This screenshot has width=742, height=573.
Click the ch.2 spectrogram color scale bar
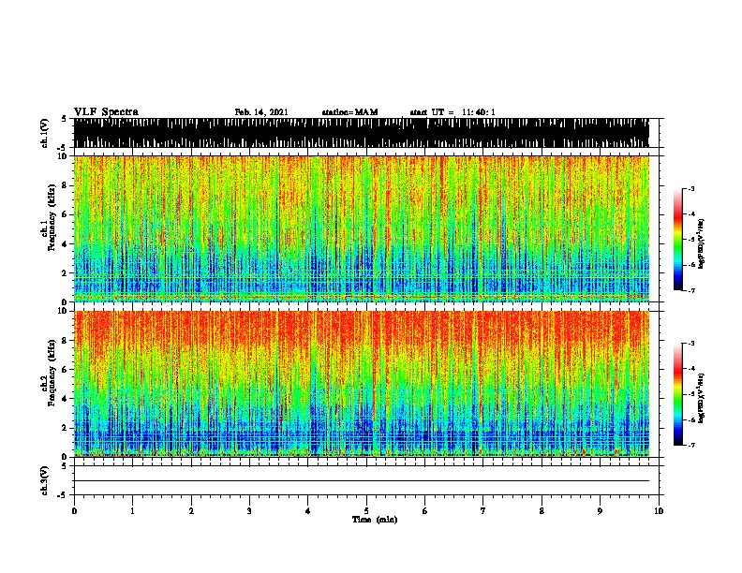click(x=678, y=394)
